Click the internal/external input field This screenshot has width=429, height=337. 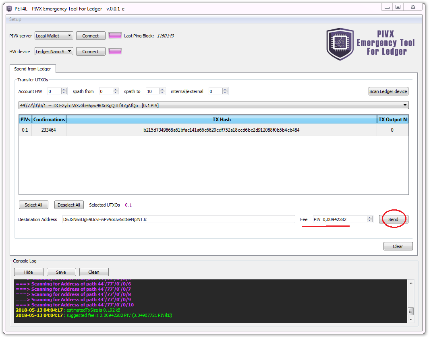coord(216,91)
